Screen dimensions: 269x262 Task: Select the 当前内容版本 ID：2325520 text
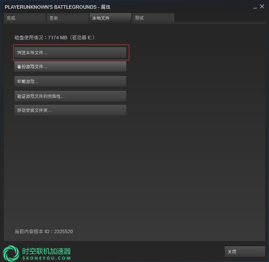(x=44, y=231)
